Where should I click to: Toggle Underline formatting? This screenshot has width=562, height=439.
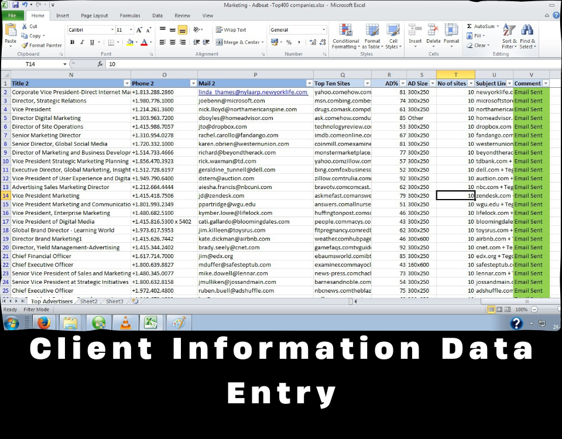pos(92,42)
